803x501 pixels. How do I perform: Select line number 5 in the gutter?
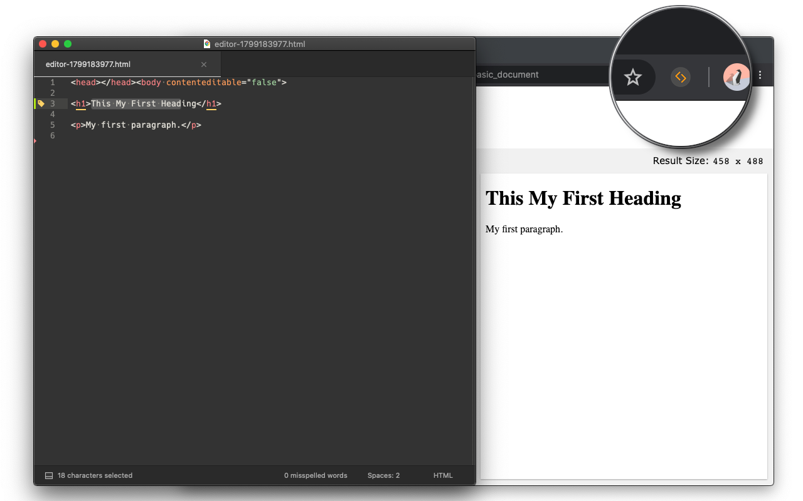click(x=53, y=125)
